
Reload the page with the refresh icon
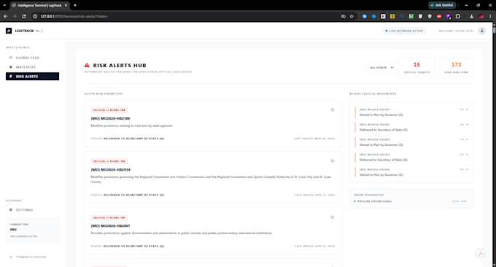(24, 17)
